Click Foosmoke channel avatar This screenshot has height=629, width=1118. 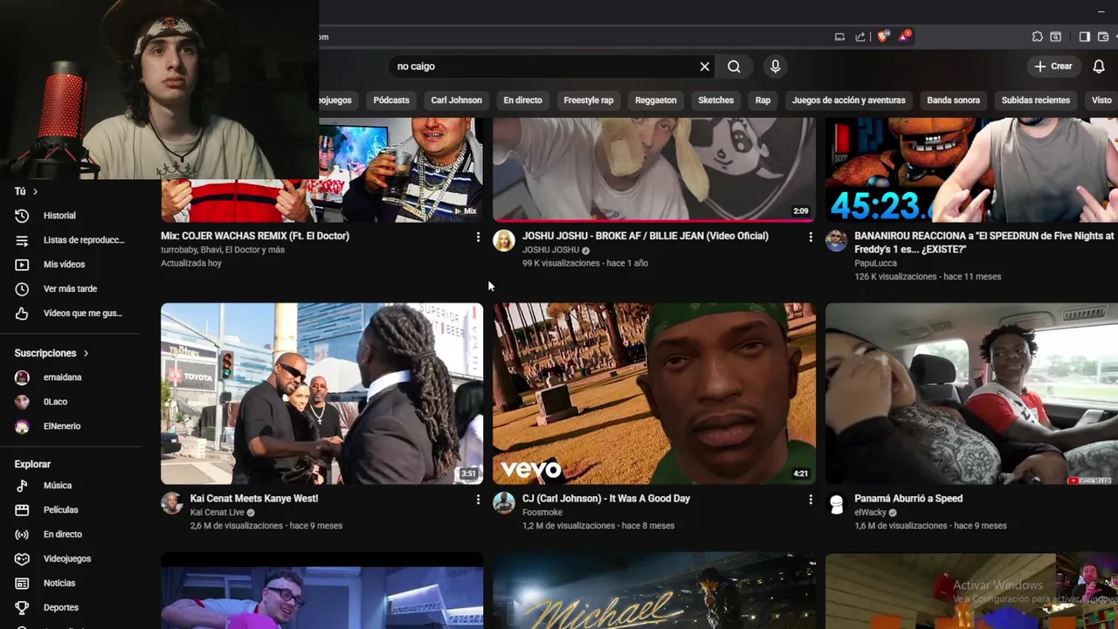(504, 503)
